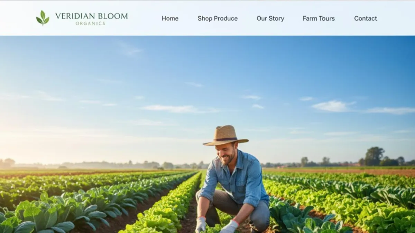The width and height of the screenshot is (415, 233).
Task: Navigate to Our Story
Action: pyautogui.click(x=270, y=18)
